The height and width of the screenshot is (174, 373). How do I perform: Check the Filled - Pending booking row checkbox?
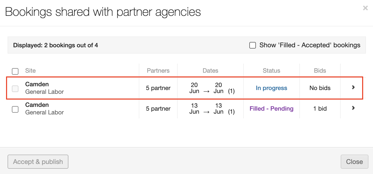[x=15, y=109]
